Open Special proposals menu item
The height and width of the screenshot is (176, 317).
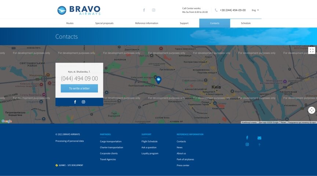coord(104,23)
